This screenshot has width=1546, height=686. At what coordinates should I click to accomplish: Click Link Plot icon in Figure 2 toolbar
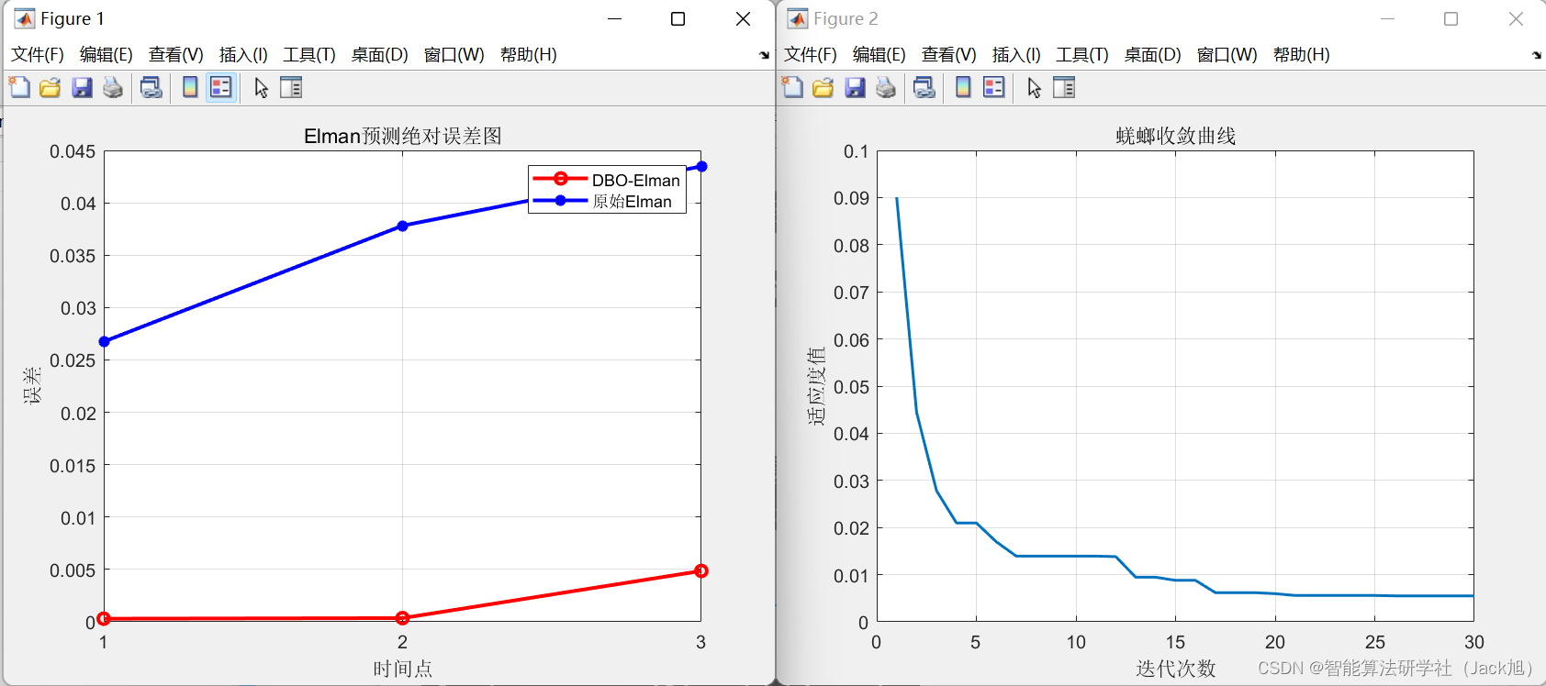coord(924,88)
